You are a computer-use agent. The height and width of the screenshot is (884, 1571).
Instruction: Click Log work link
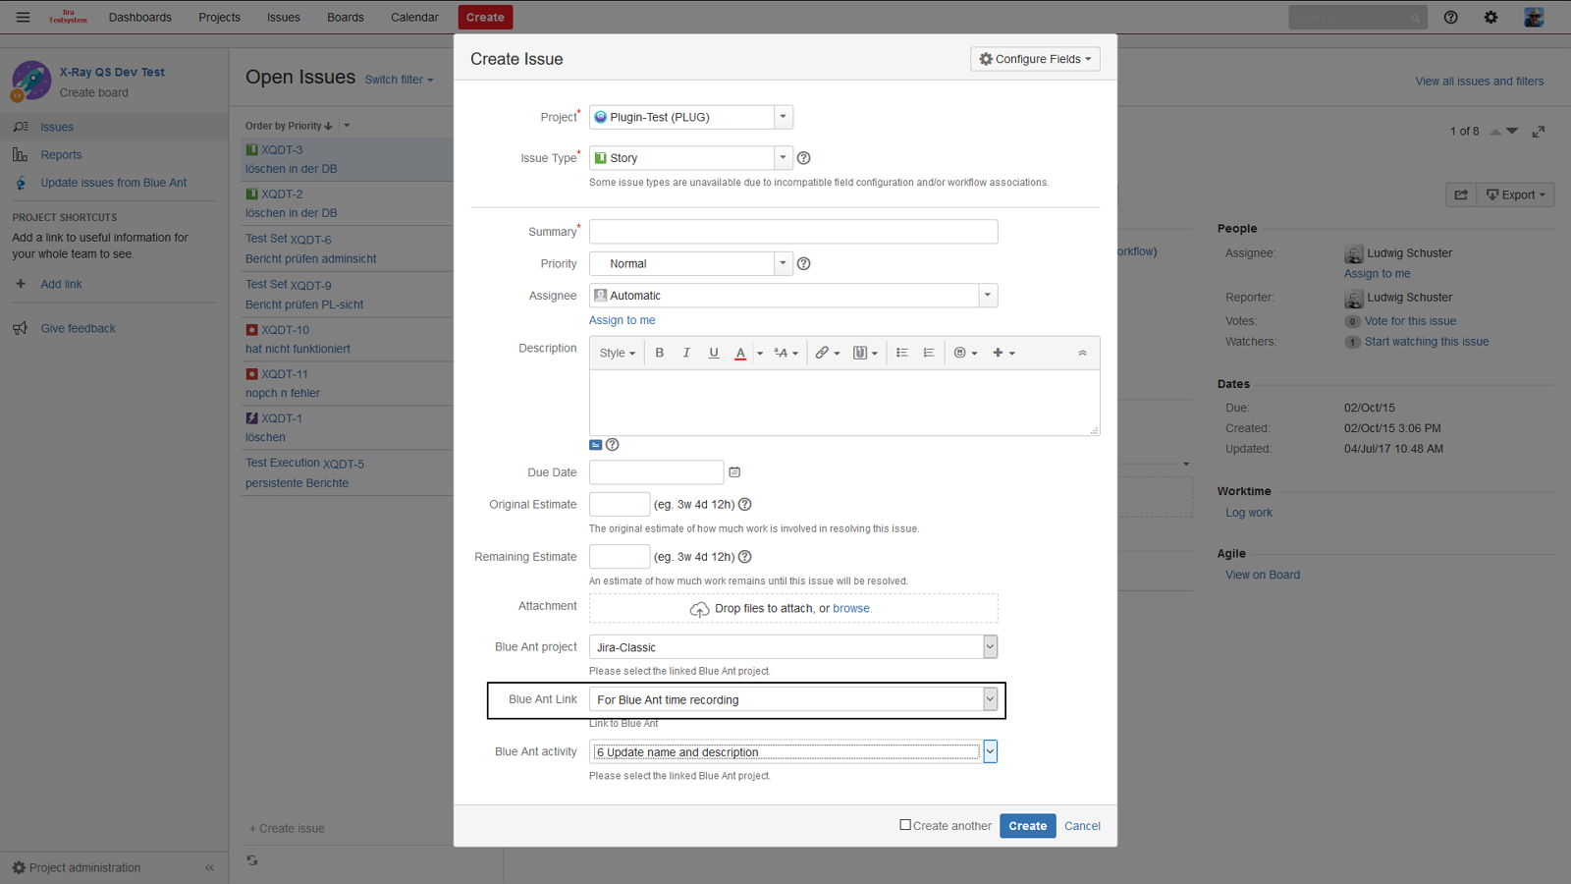point(1249,513)
